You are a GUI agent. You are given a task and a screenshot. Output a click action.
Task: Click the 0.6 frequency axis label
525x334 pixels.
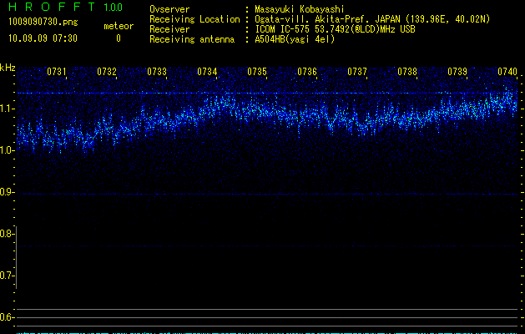(x=8, y=317)
